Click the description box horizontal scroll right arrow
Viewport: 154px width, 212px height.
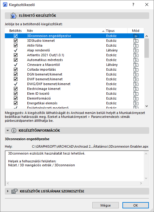tap(141, 183)
